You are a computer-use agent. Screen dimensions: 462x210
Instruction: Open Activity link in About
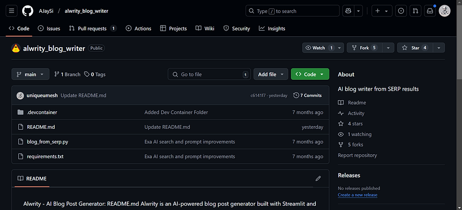[x=351, y=113]
